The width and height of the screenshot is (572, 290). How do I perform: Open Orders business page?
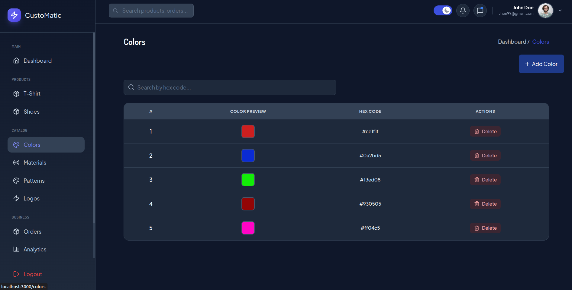[x=46, y=232]
